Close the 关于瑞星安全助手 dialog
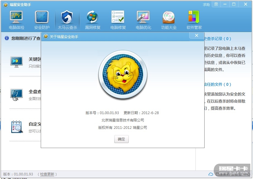 197,35
